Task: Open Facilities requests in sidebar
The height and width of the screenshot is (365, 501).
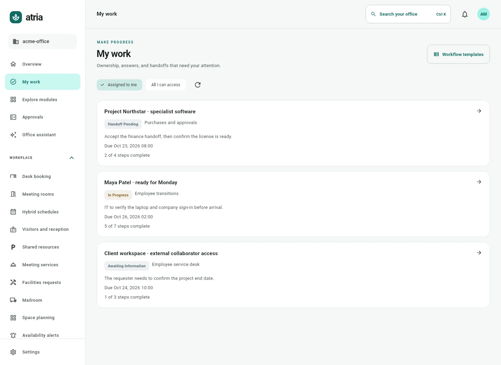Action: pyautogui.click(x=42, y=282)
